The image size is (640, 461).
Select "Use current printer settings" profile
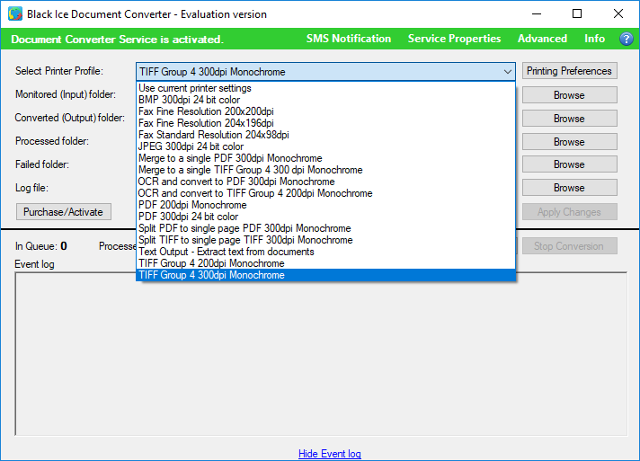tap(195, 88)
